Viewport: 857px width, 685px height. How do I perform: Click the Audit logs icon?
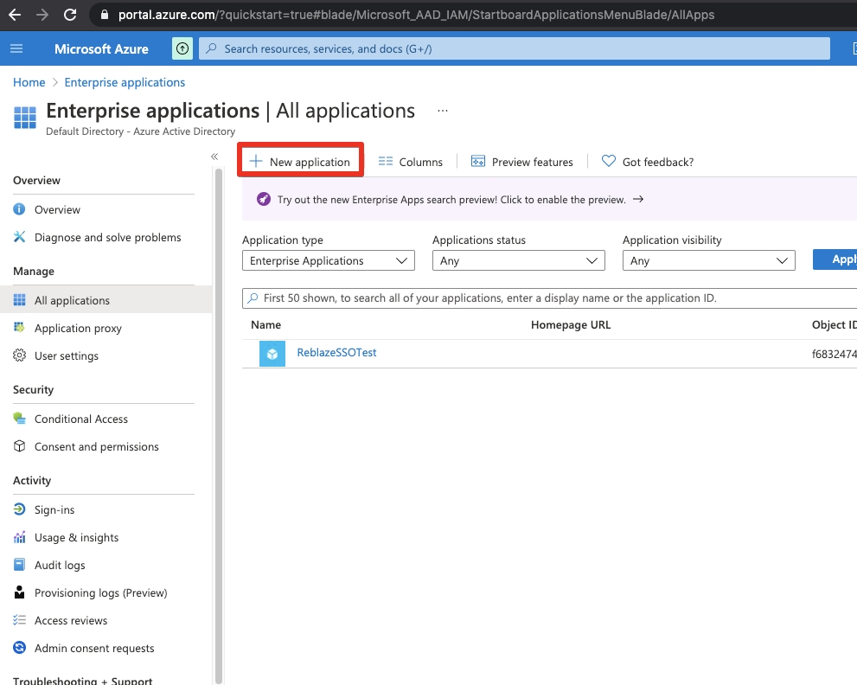pyautogui.click(x=19, y=565)
